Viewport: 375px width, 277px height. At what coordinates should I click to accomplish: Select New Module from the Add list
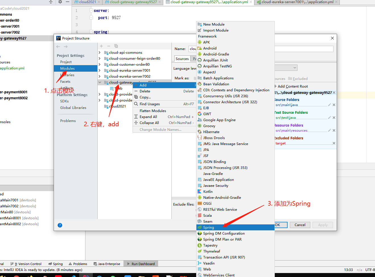click(x=235, y=24)
